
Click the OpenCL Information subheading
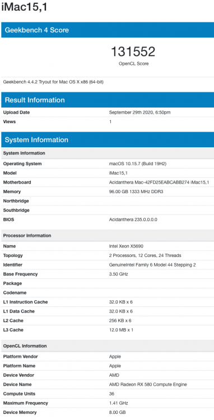coord(25,346)
